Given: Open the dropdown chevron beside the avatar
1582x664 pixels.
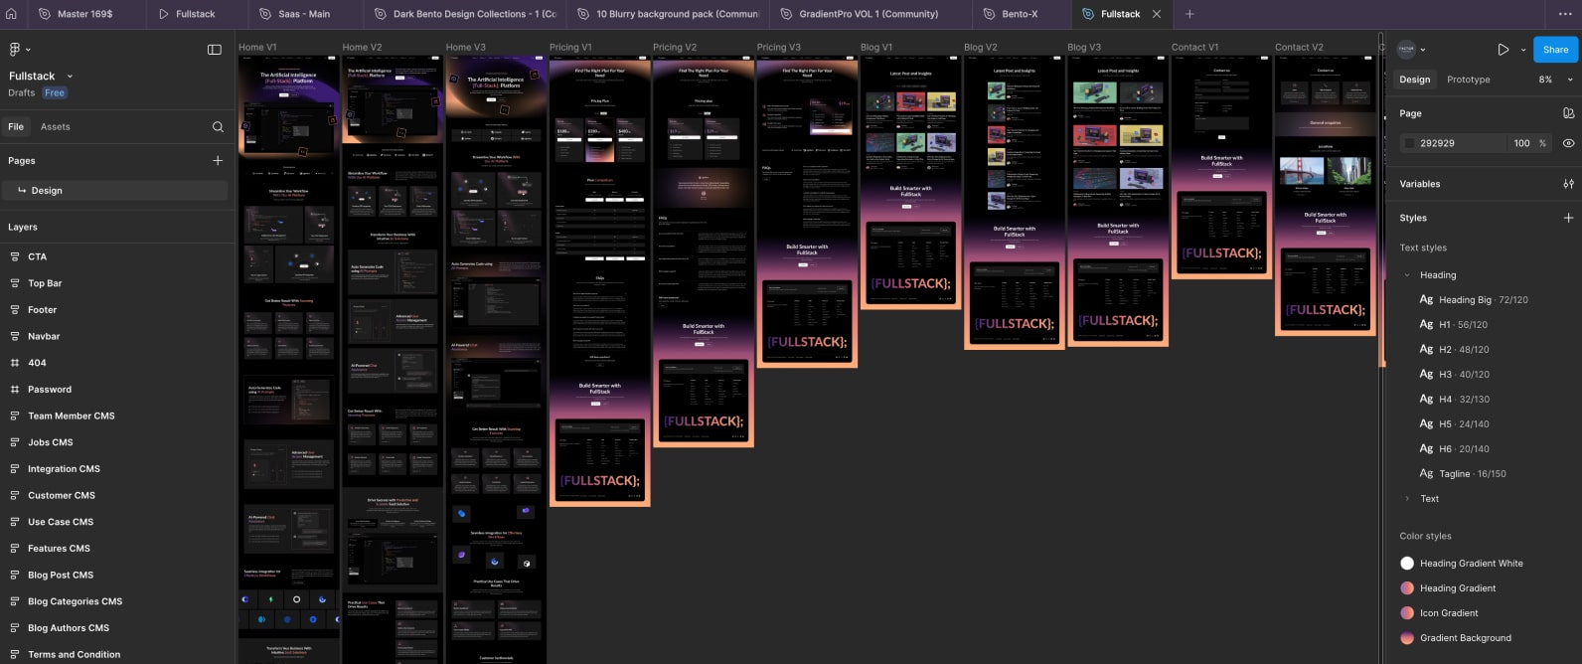Looking at the screenshot, I should coord(1423,50).
